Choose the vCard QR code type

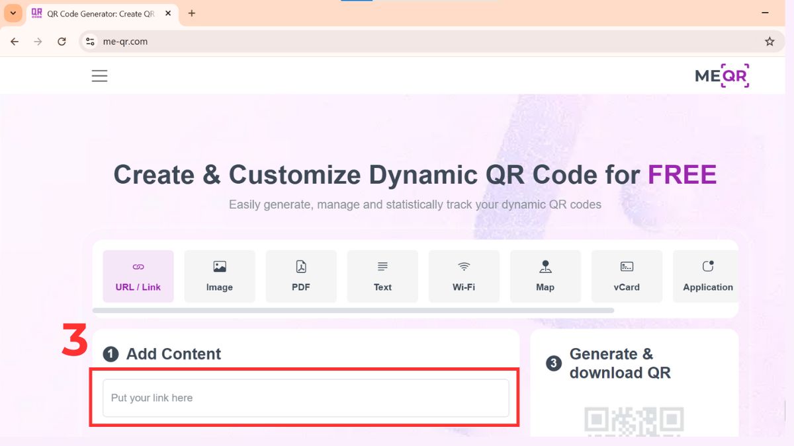627,276
